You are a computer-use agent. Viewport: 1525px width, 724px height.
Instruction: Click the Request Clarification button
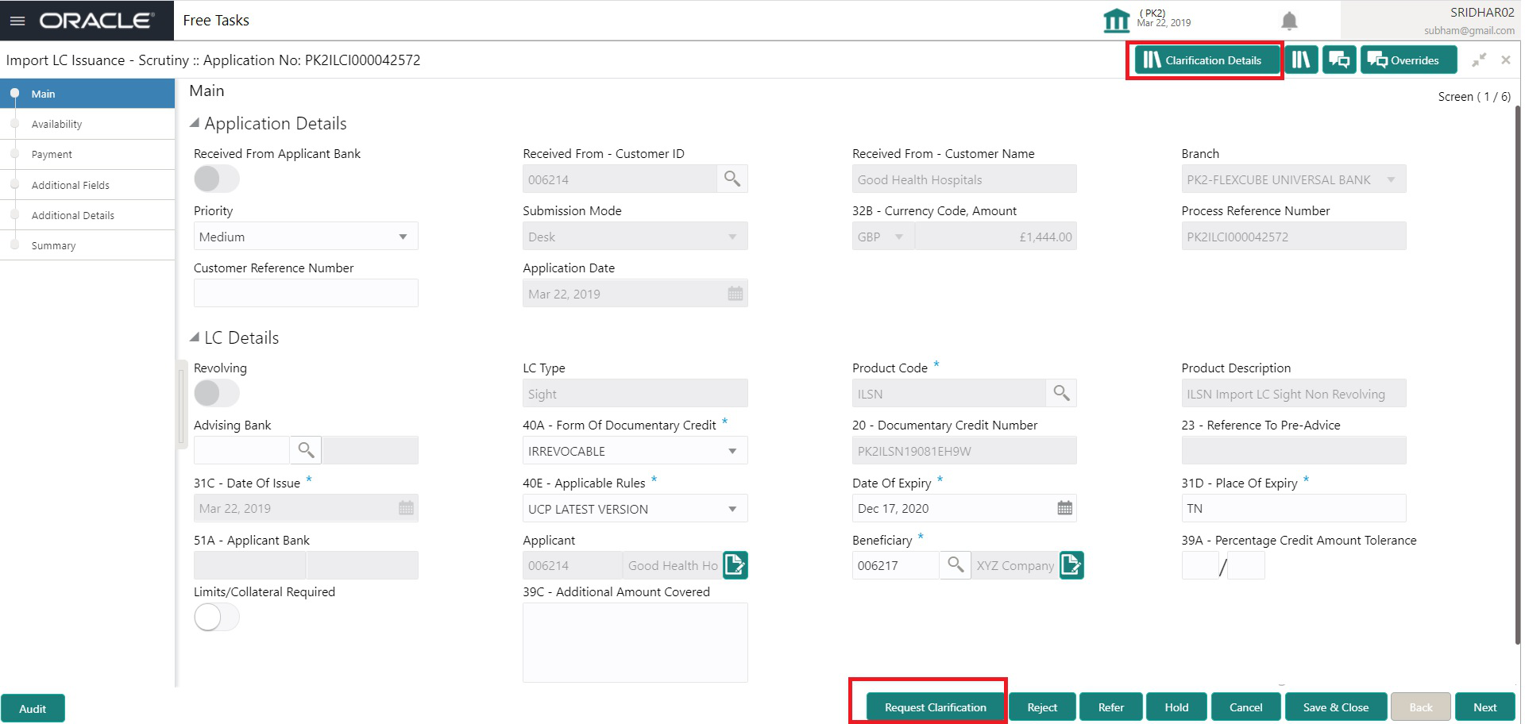pos(935,707)
